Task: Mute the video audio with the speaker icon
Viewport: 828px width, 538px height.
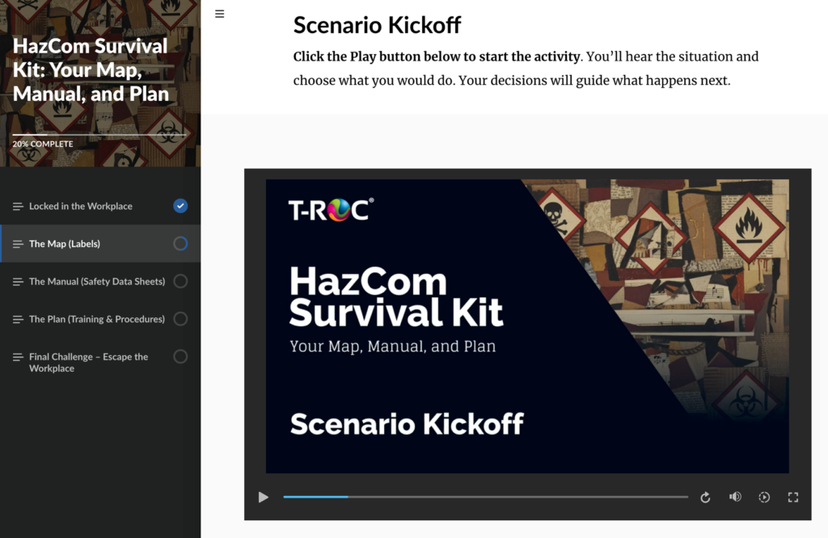Action: [x=735, y=497]
